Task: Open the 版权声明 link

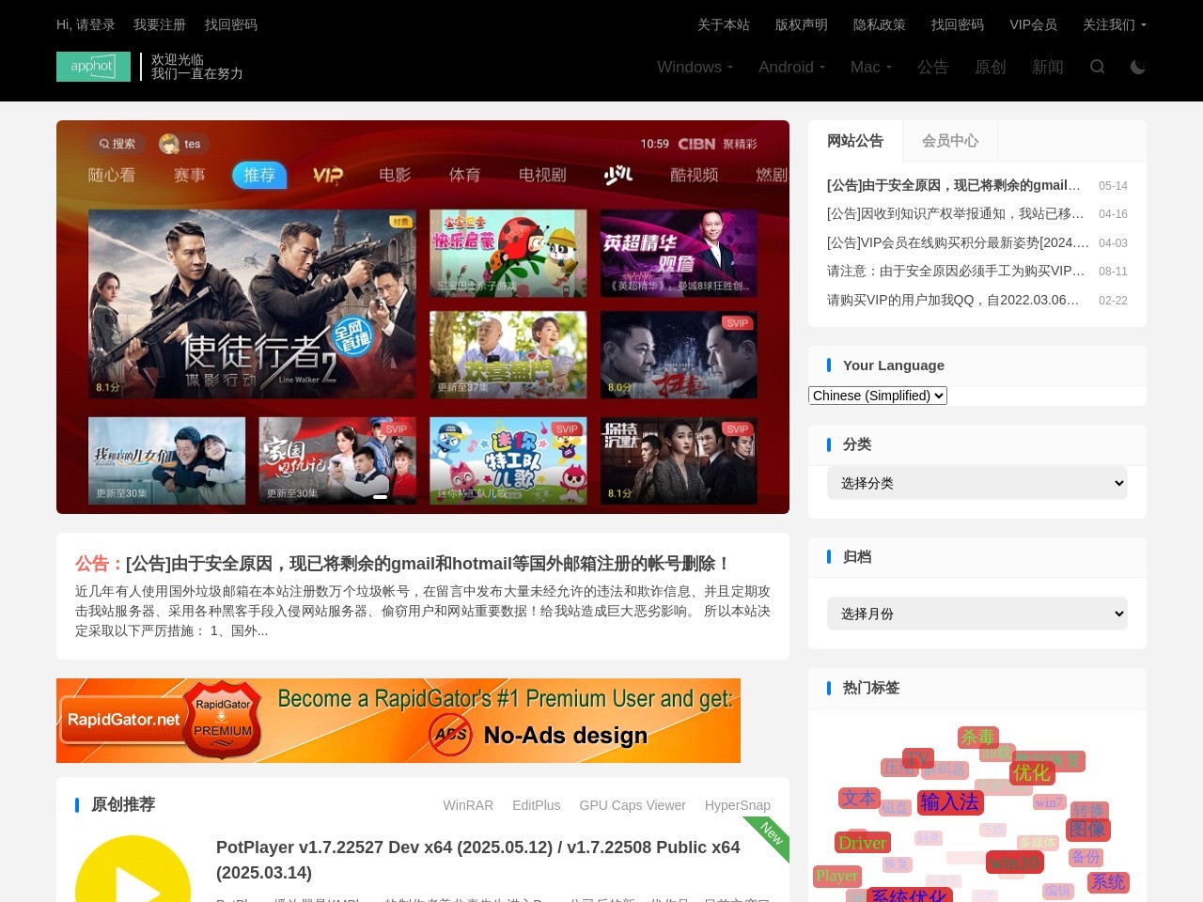Action: pos(802,24)
